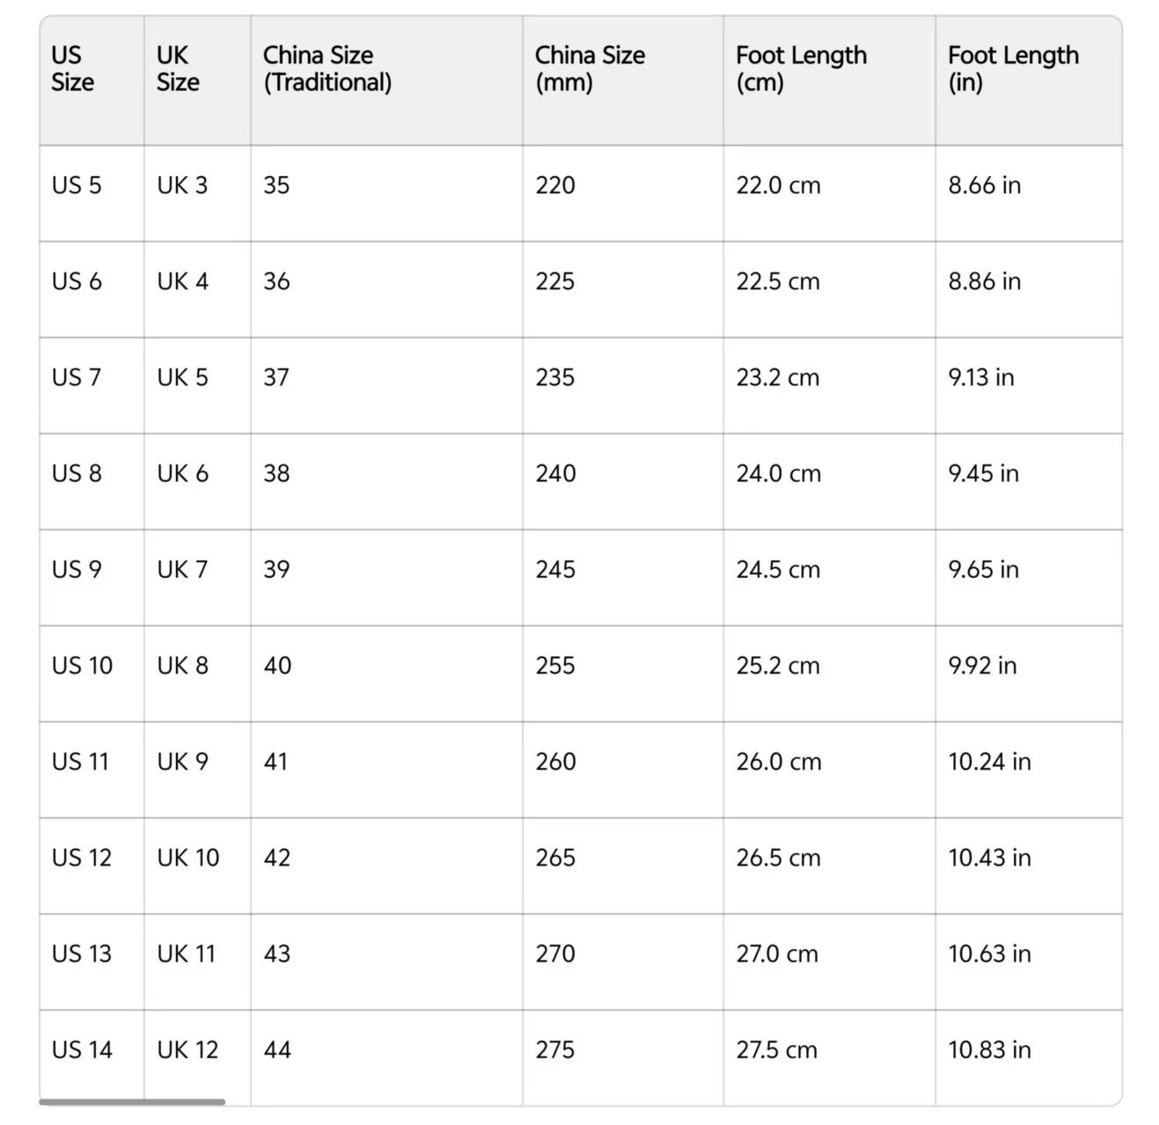Click the 9.92 in cell
1159x1125 pixels.
pos(982,666)
